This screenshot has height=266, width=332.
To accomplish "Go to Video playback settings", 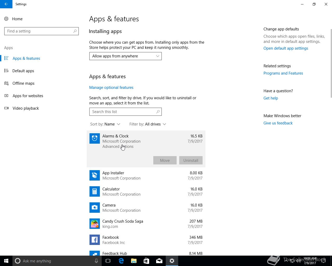I will click(41, 108).
